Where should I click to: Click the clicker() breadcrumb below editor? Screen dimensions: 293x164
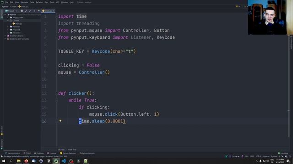[x=61, y=149]
